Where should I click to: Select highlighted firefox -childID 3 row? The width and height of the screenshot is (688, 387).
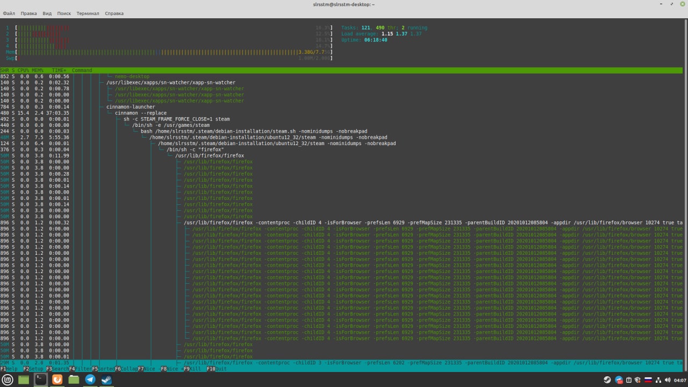click(x=341, y=363)
